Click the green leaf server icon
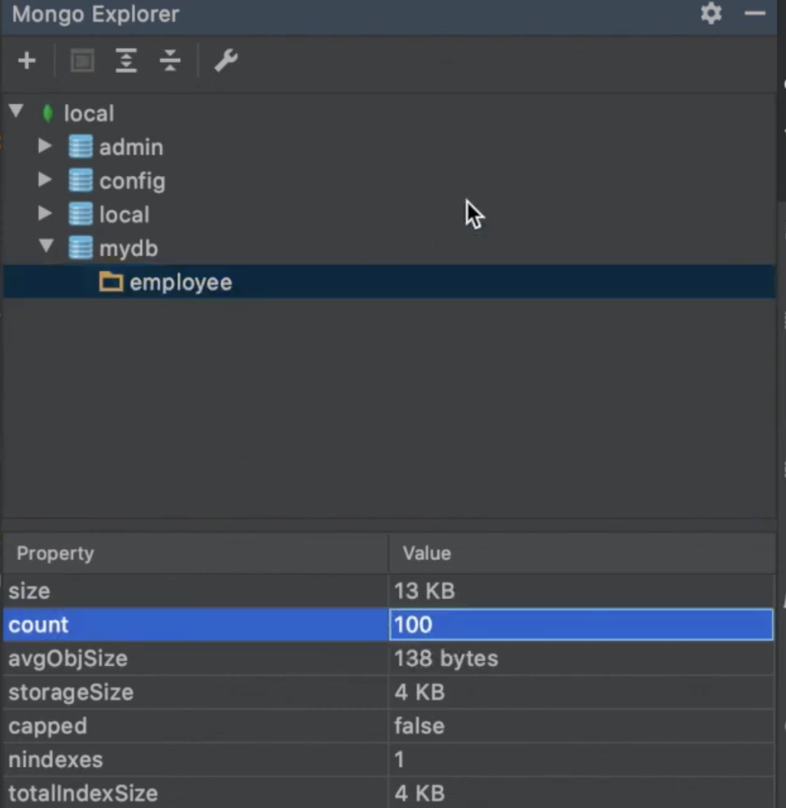The height and width of the screenshot is (808, 786). click(x=48, y=113)
